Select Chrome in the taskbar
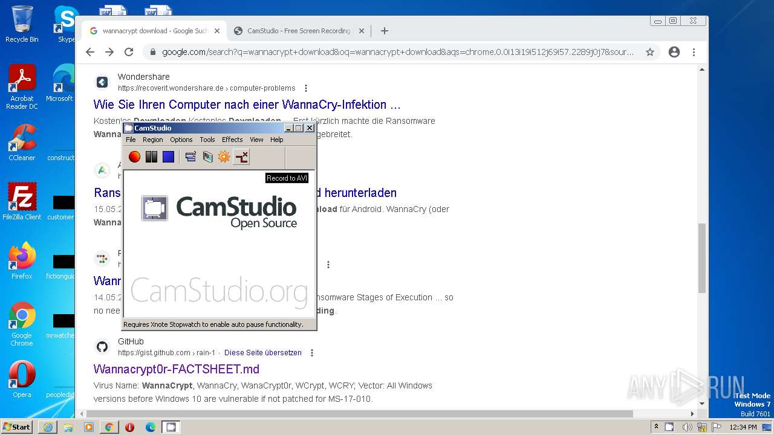 [x=109, y=427]
